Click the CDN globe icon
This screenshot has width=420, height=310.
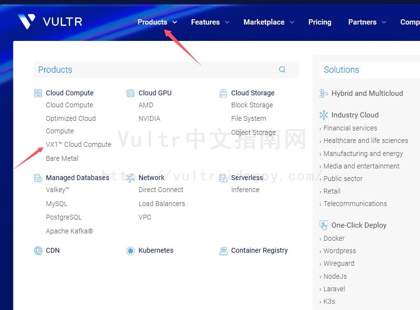coord(38,250)
